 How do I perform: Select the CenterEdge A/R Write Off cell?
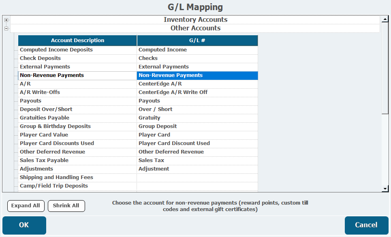tap(197, 92)
